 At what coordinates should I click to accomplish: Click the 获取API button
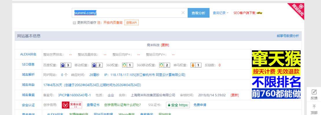(132, 23)
